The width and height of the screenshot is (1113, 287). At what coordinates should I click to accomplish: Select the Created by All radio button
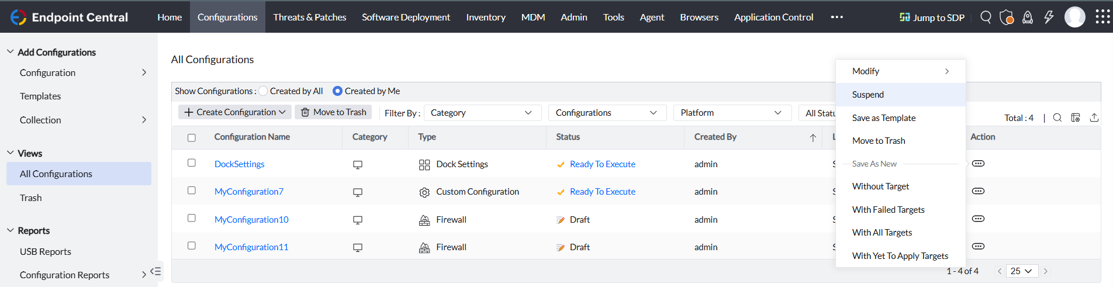coord(264,91)
